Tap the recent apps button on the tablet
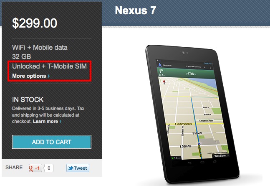 coord(214,161)
